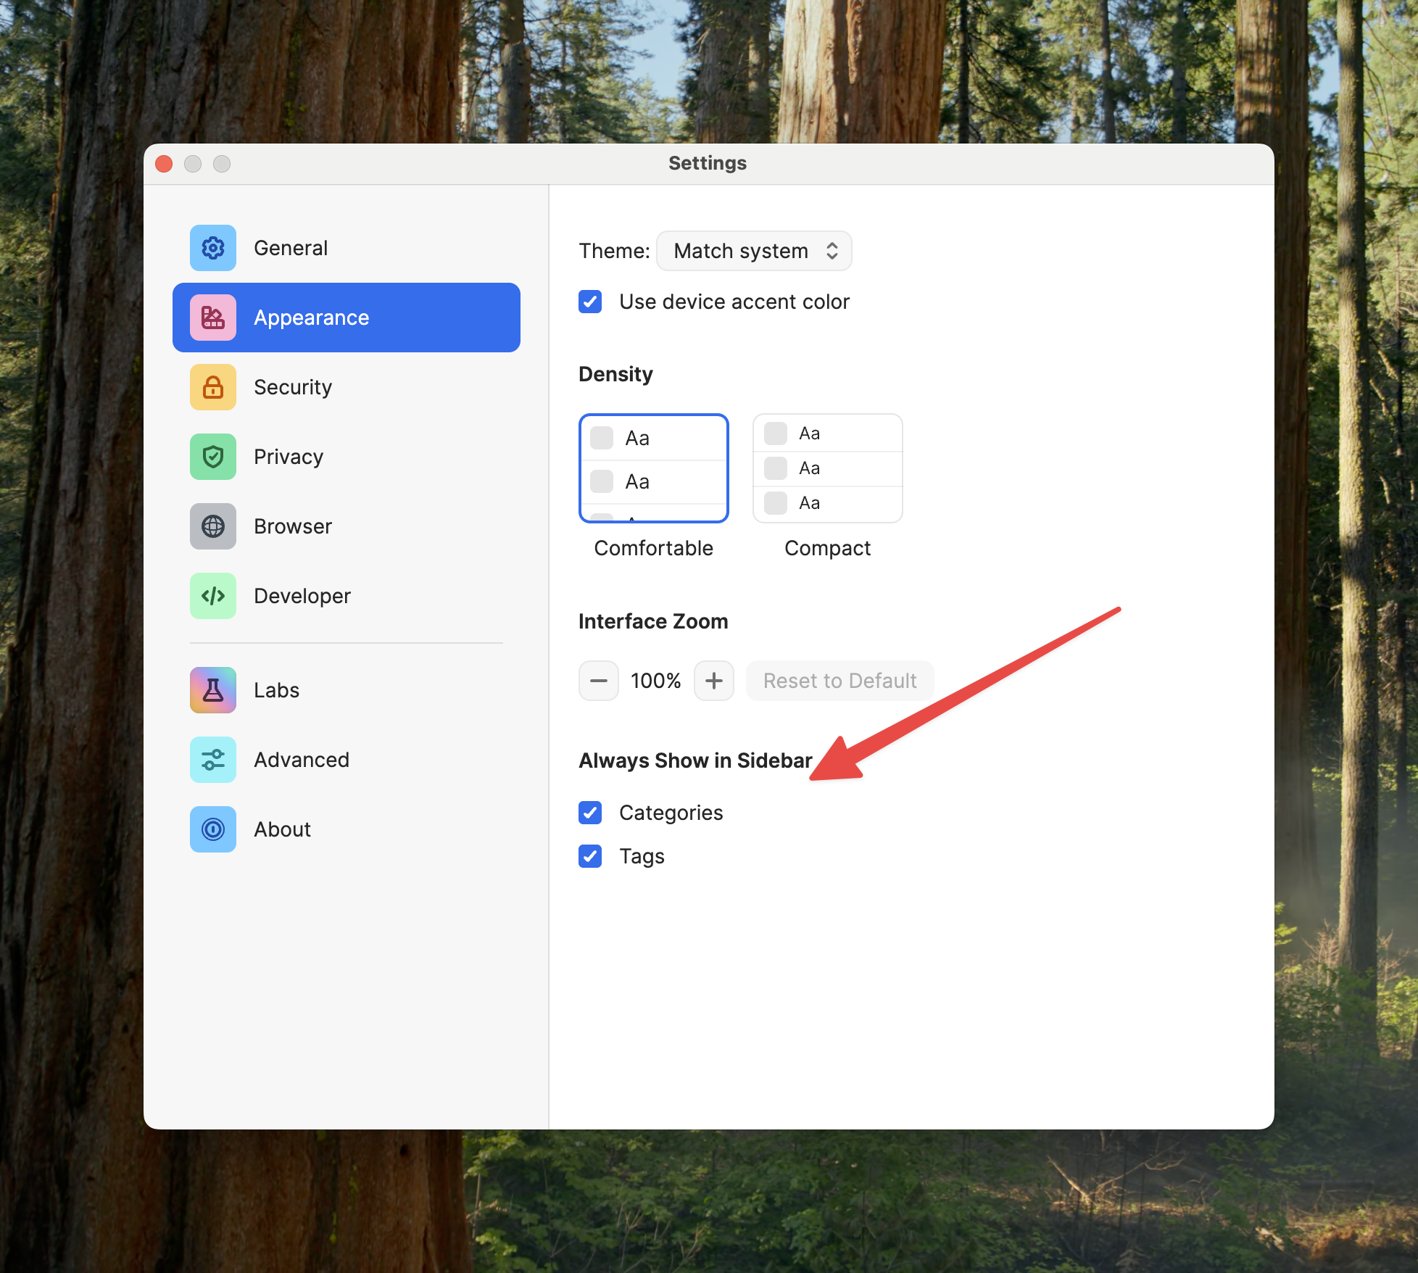Viewport: 1418px width, 1273px height.
Task: Toggle the Tags sidebar checkbox
Action: pos(590,856)
